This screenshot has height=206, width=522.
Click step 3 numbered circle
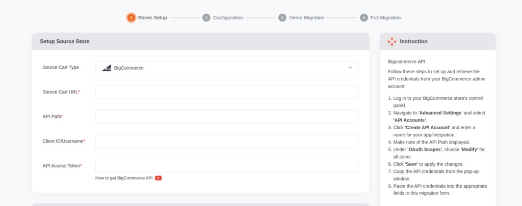pos(282,18)
